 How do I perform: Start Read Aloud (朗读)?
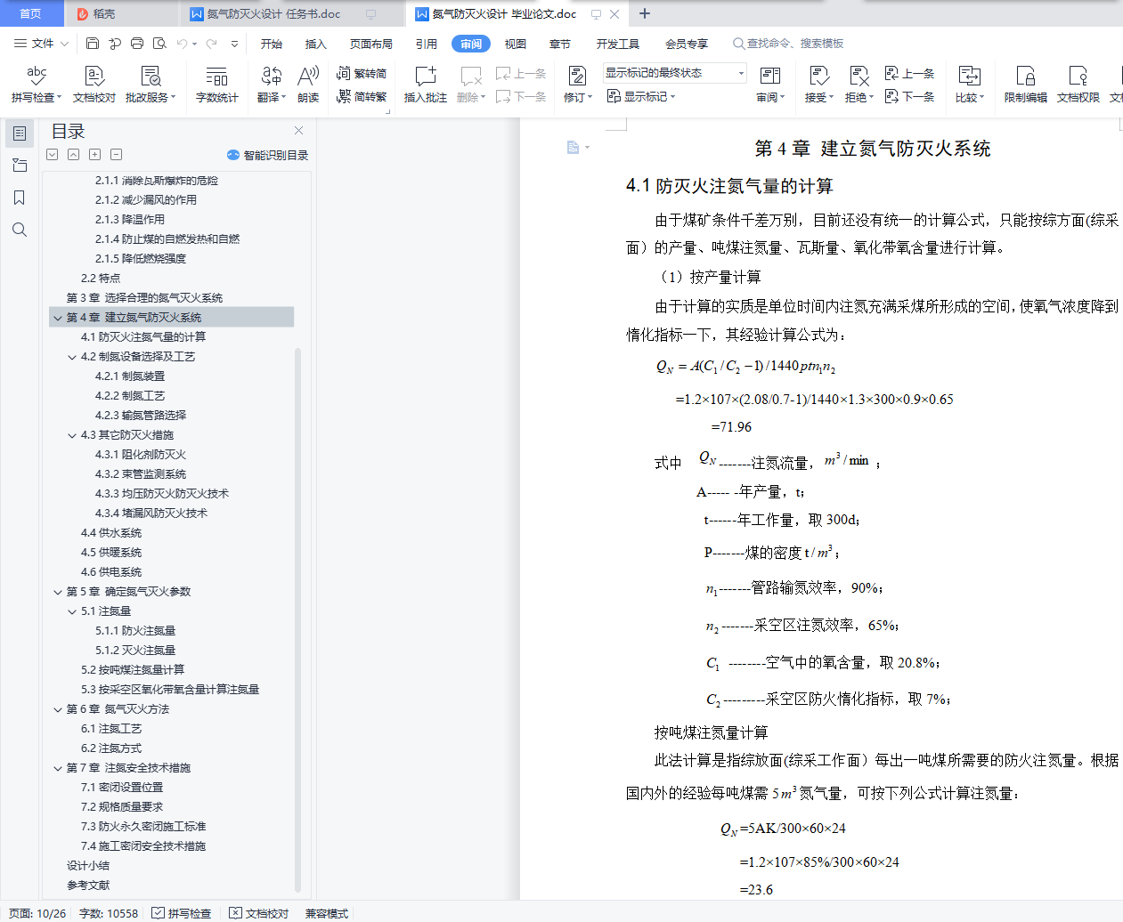click(308, 85)
